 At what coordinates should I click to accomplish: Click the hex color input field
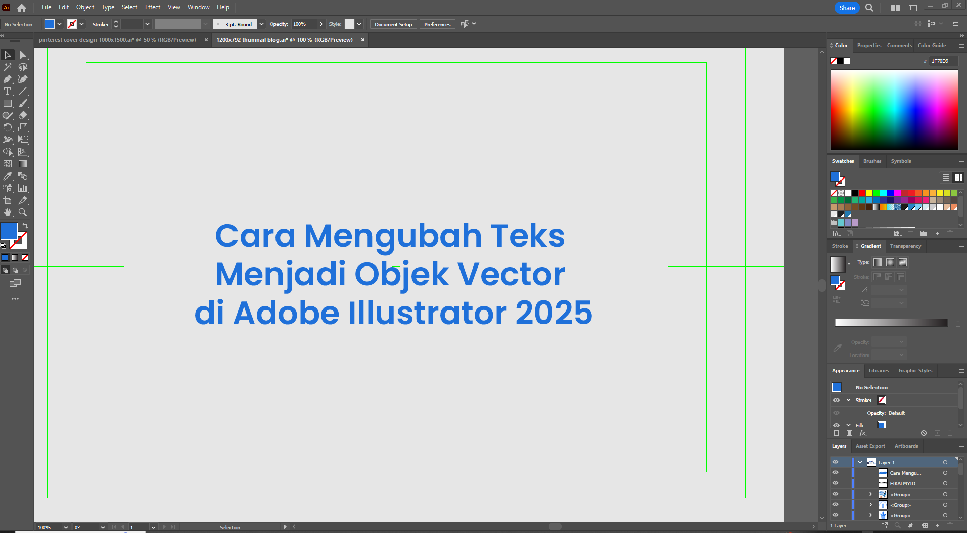(x=943, y=61)
